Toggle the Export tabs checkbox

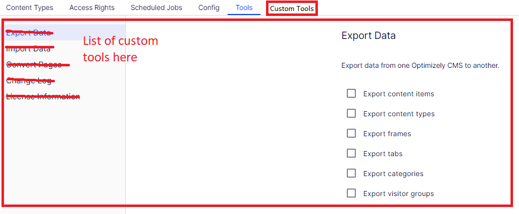[x=351, y=153]
